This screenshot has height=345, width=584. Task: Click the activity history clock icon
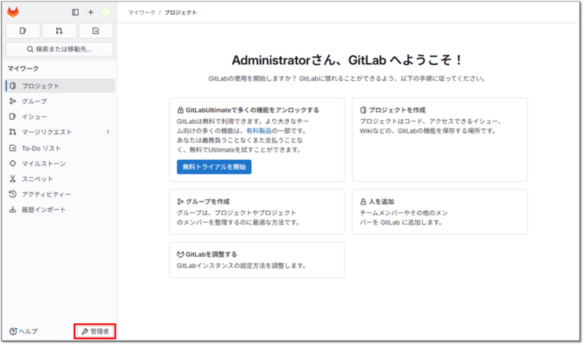[12, 194]
